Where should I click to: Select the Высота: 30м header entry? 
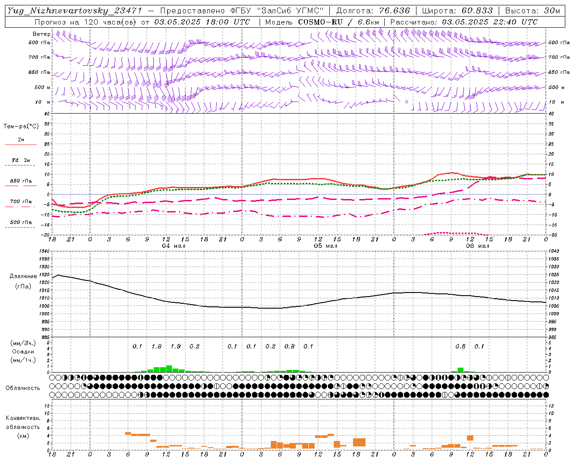pyautogui.click(x=533, y=11)
